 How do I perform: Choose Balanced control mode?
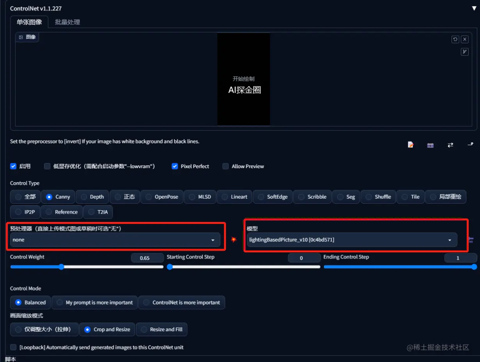point(30,303)
